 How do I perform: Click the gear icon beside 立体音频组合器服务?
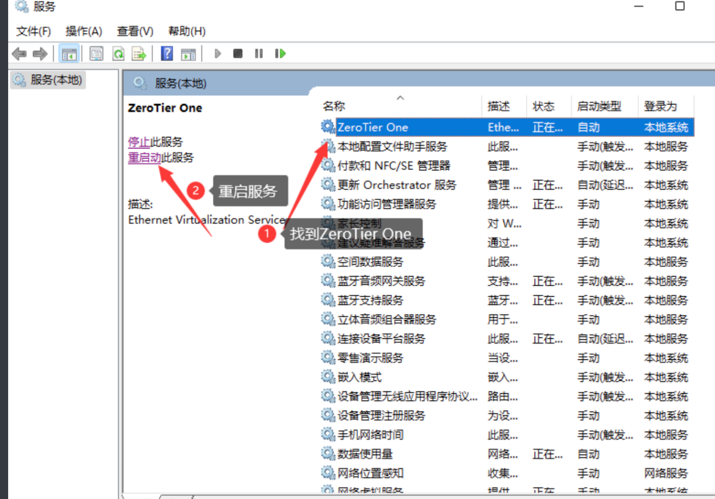click(x=328, y=319)
